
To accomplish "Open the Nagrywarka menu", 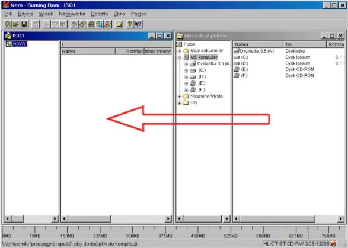I will (x=72, y=14).
